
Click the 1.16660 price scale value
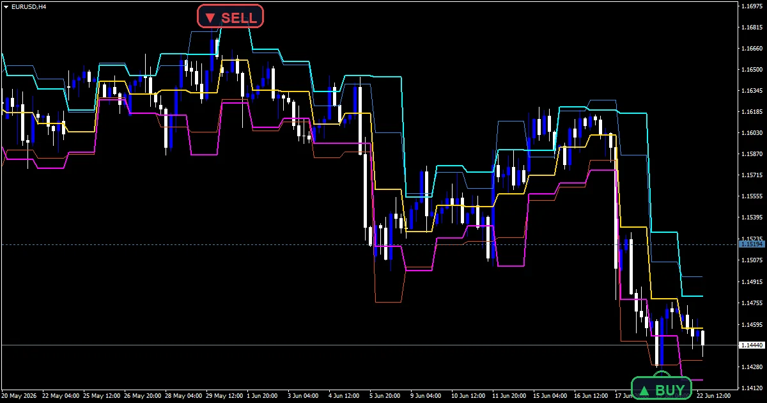pyautogui.click(x=752, y=49)
